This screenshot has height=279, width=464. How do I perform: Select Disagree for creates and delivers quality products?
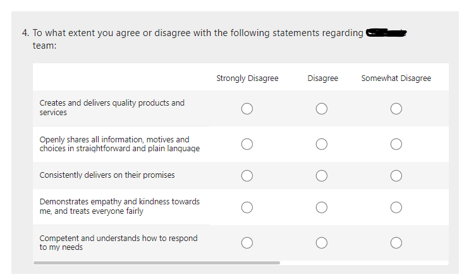click(322, 108)
